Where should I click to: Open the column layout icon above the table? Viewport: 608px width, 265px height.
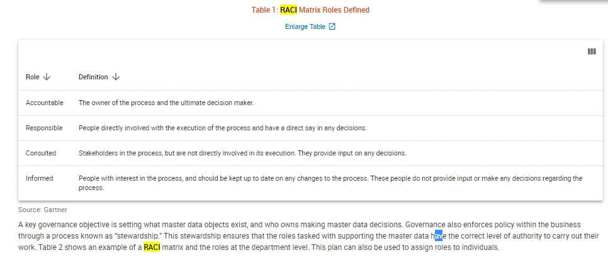click(x=591, y=52)
